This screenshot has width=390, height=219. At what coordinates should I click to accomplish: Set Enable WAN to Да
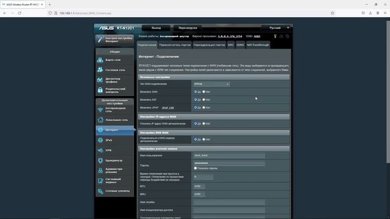click(196, 92)
